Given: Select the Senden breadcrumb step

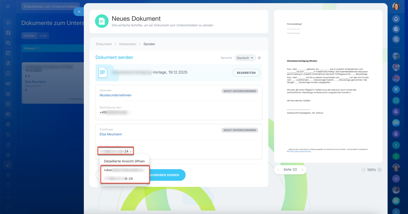Looking at the screenshot, I should click(x=149, y=44).
